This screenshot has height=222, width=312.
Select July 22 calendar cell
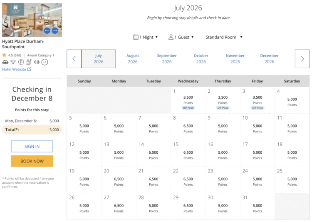[188, 180]
